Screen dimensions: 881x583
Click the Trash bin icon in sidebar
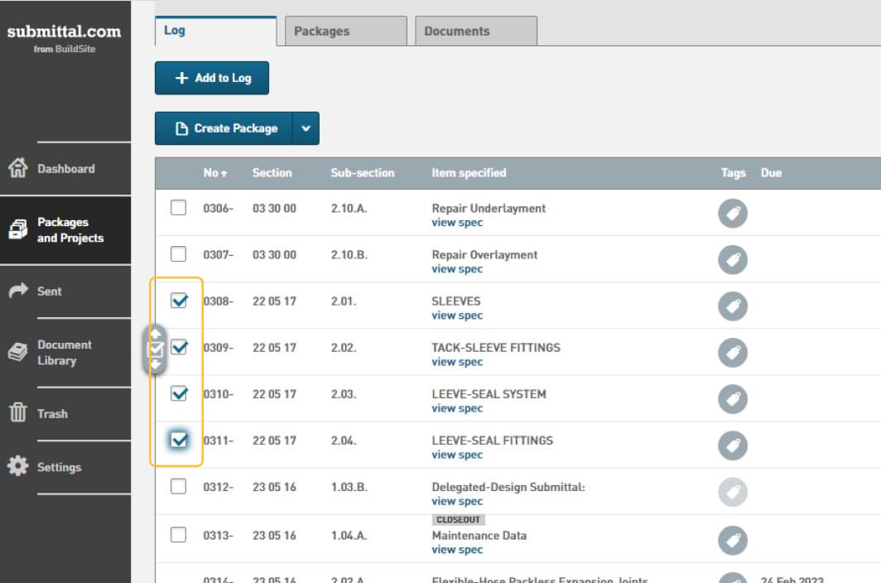pyautogui.click(x=17, y=413)
